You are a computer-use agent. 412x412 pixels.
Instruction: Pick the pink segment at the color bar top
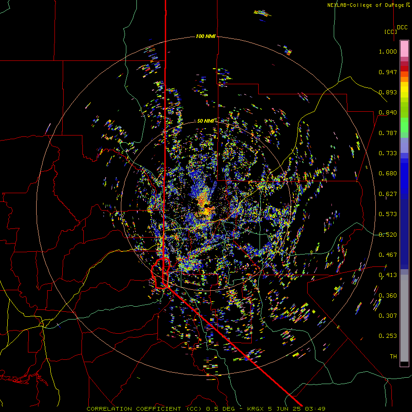click(x=404, y=49)
